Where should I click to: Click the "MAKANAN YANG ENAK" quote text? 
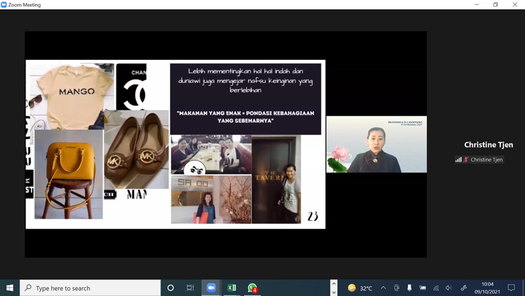tap(246, 117)
